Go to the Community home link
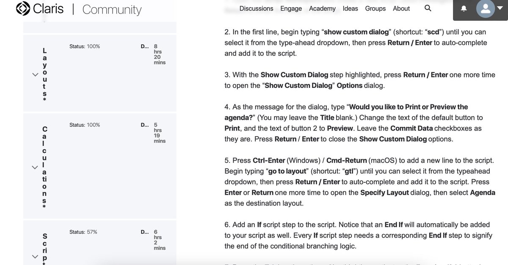This screenshot has height=265, width=508. [x=112, y=9]
